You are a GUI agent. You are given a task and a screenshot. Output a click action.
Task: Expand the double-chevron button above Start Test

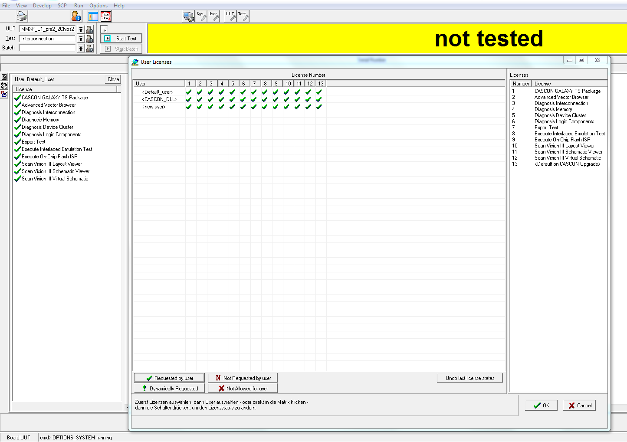click(104, 29)
